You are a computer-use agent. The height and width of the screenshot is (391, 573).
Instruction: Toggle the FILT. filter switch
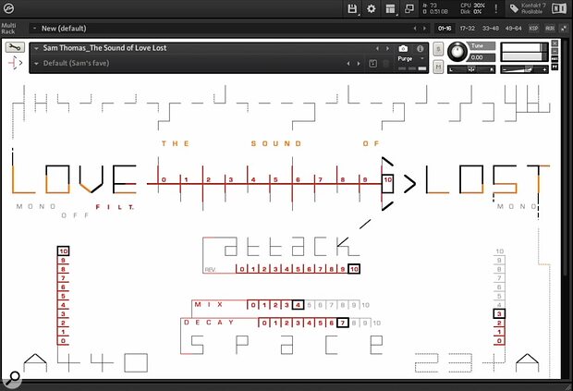pyautogui.click(x=114, y=207)
